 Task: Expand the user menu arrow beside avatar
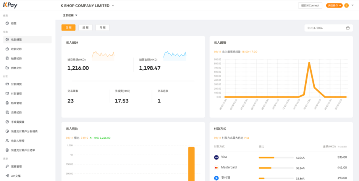pos(353,5)
